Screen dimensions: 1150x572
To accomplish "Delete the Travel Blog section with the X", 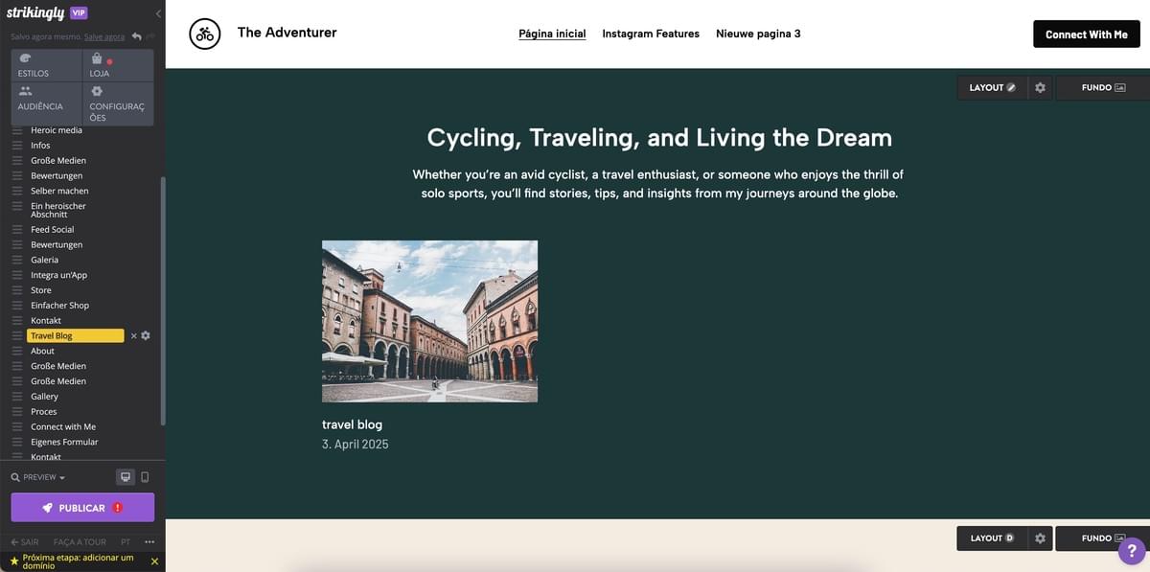I will (x=134, y=335).
